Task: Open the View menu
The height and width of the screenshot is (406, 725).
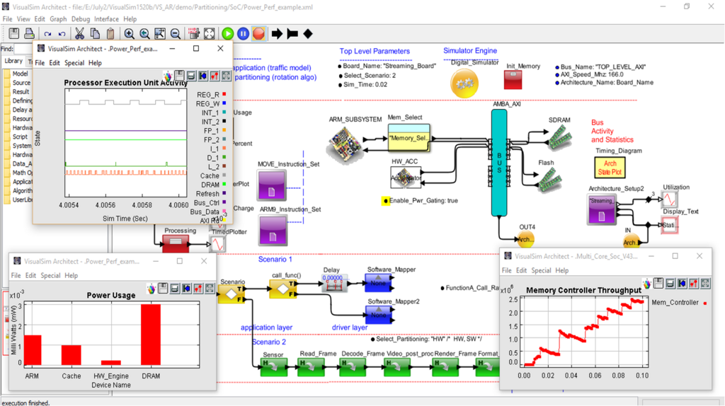Action: click(23, 19)
